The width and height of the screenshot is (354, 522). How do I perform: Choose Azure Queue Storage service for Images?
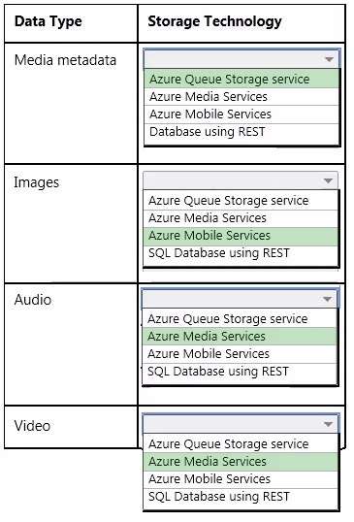[241, 201]
